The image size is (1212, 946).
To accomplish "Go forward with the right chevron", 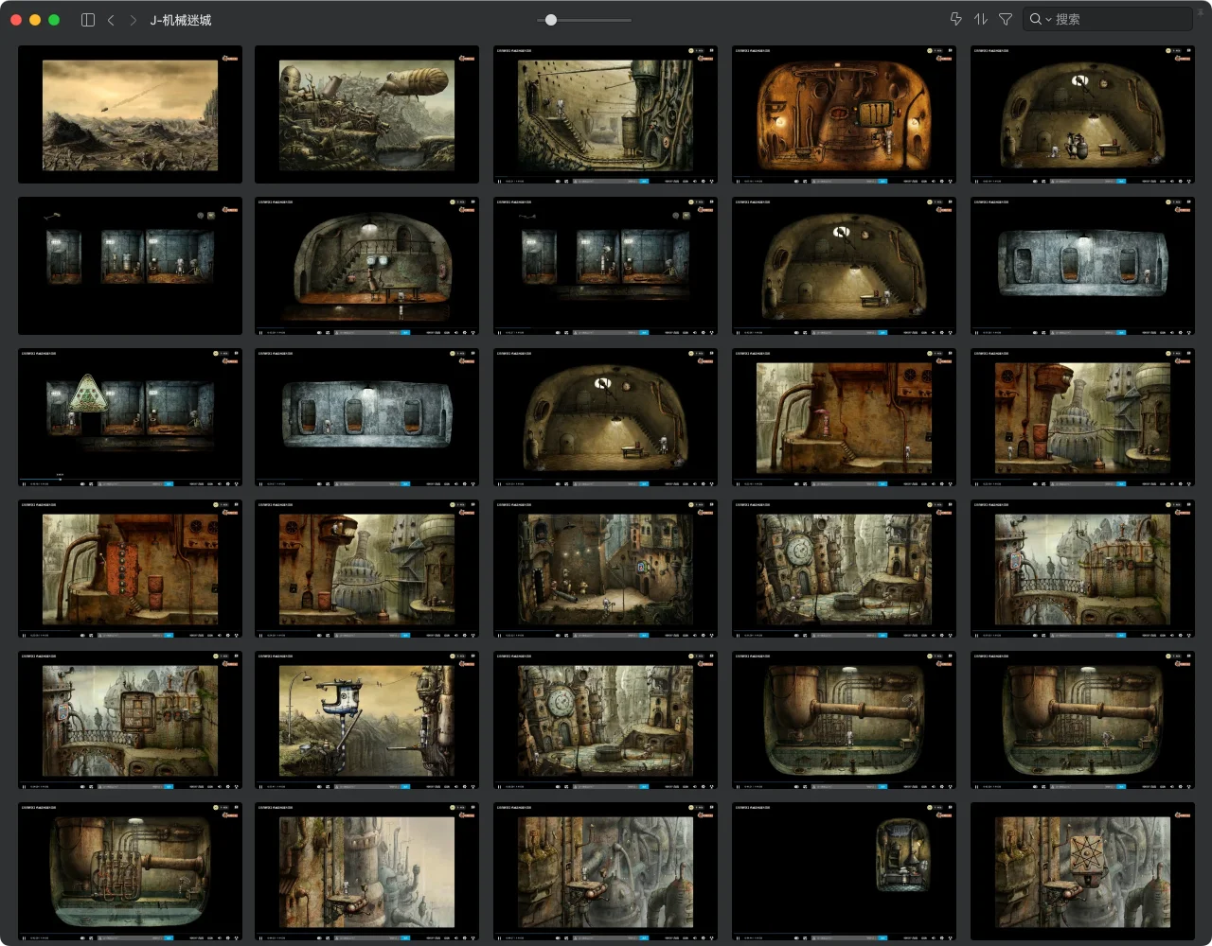I will 133,20.
